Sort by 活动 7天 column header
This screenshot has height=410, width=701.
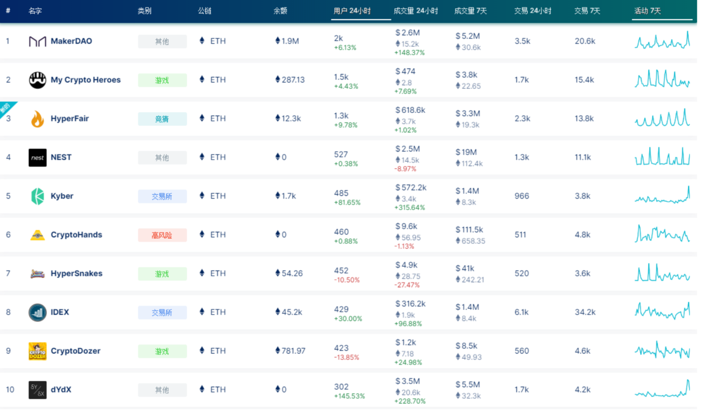pyautogui.click(x=648, y=11)
